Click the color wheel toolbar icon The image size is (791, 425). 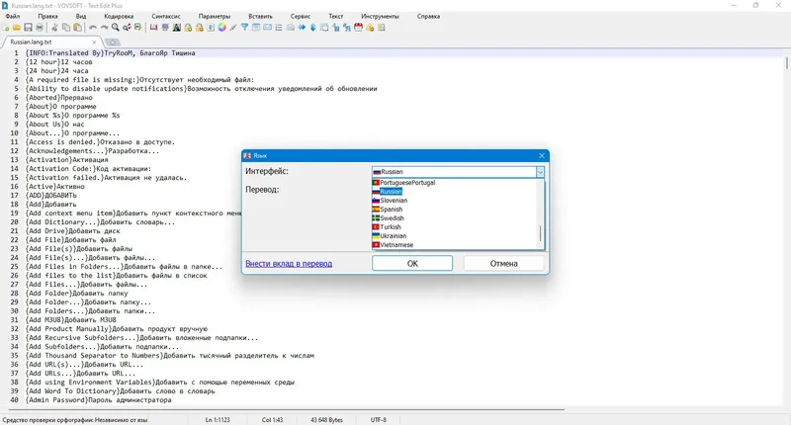(221, 28)
